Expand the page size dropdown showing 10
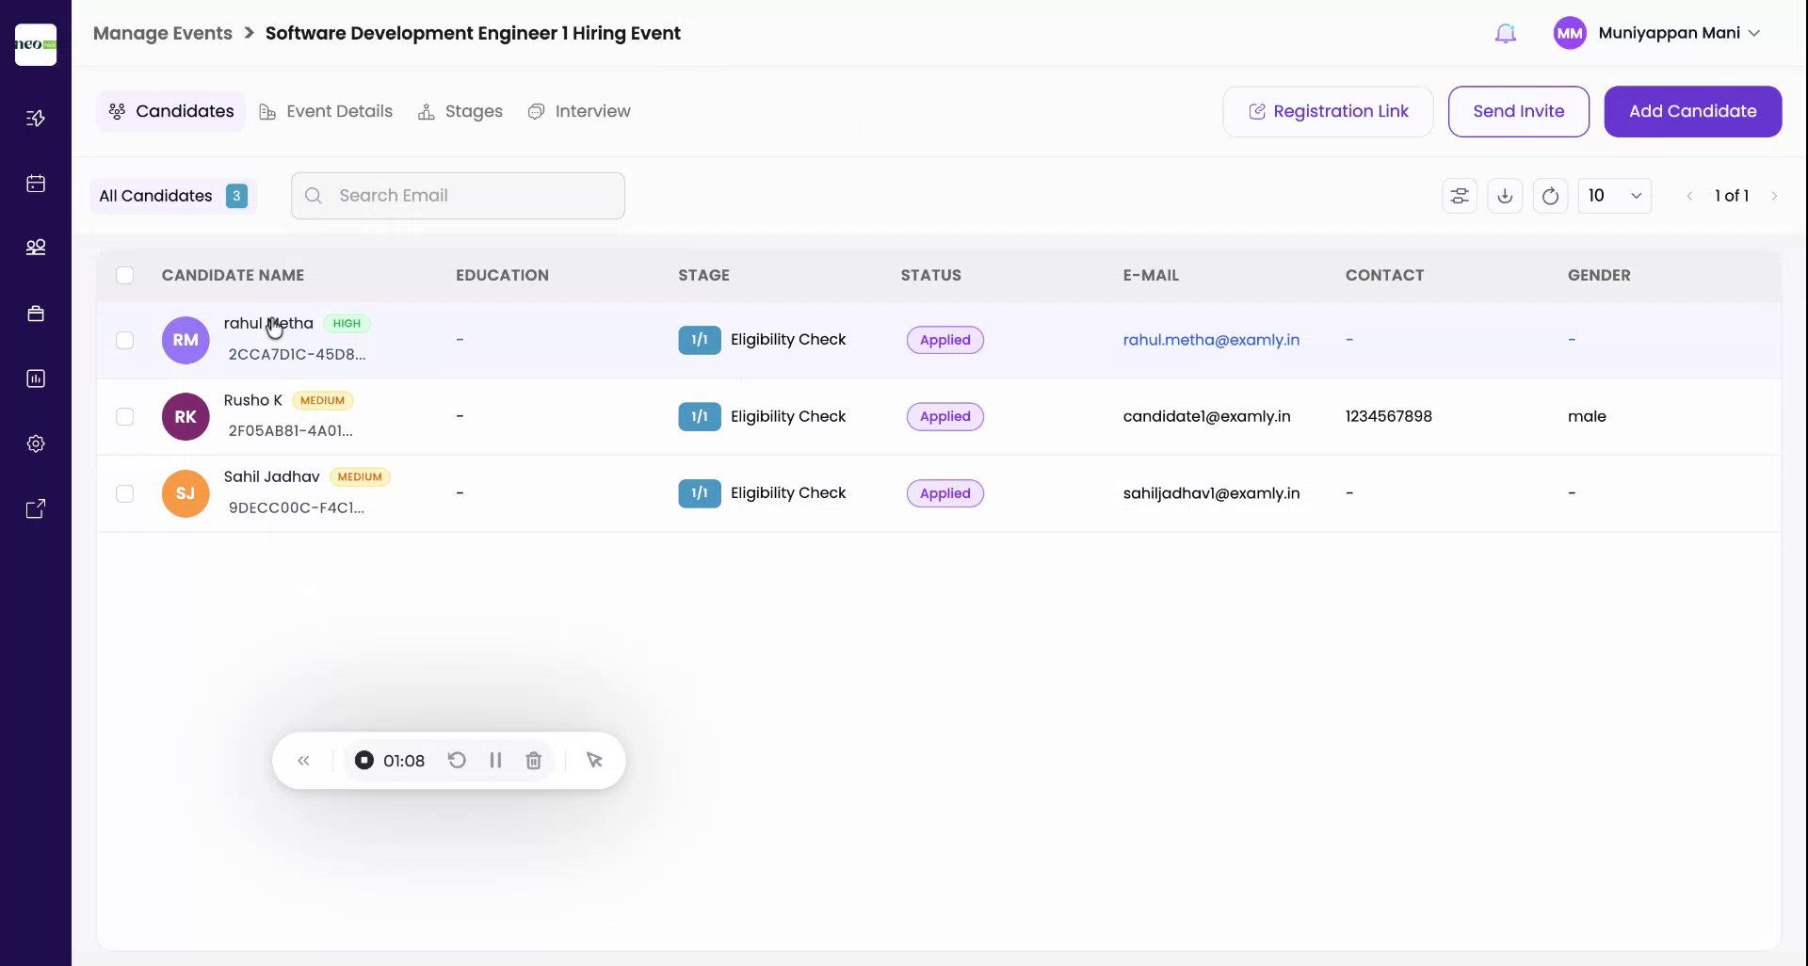The height and width of the screenshot is (966, 1808). click(x=1614, y=196)
